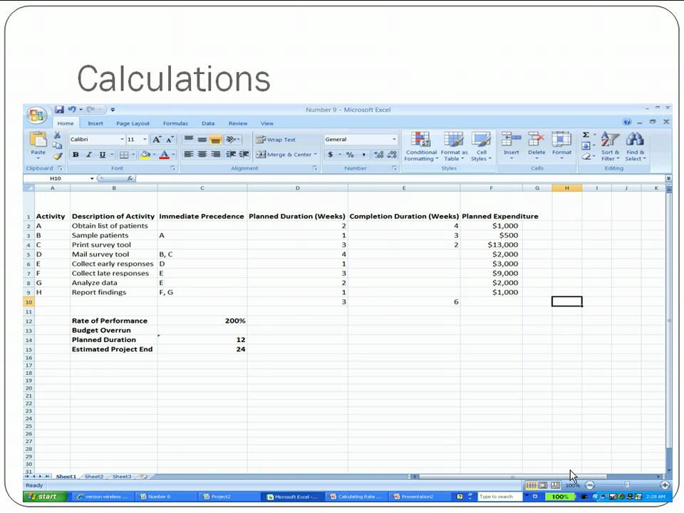Image resolution: width=684 pixels, height=513 pixels.
Task: Switch to the Home ribbon tab
Action: 66,123
